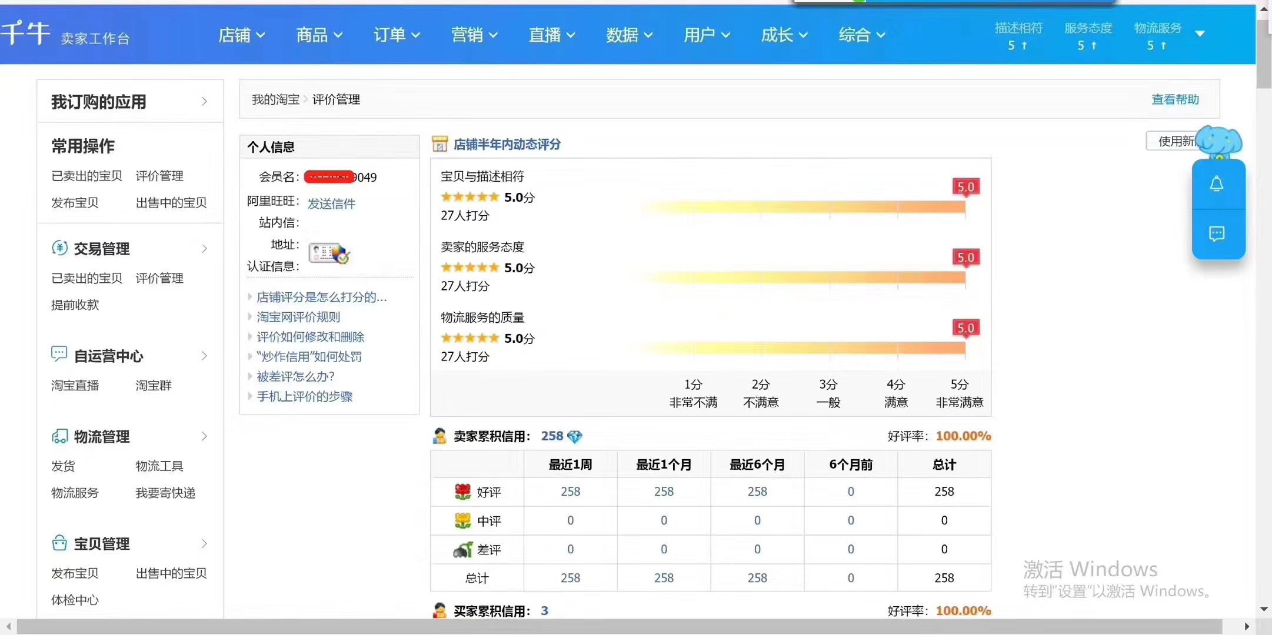This screenshot has height=635, width=1272.
Task: Open the 综合 dropdown menu
Action: [862, 35]
